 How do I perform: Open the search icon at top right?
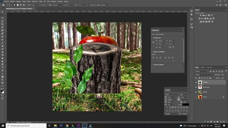(217, 5)
